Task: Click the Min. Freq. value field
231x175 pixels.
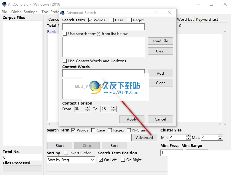Action: pyautogui.click(x=164, y=153)
